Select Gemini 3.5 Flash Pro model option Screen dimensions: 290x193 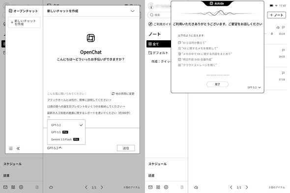click(x=66, y=139)
